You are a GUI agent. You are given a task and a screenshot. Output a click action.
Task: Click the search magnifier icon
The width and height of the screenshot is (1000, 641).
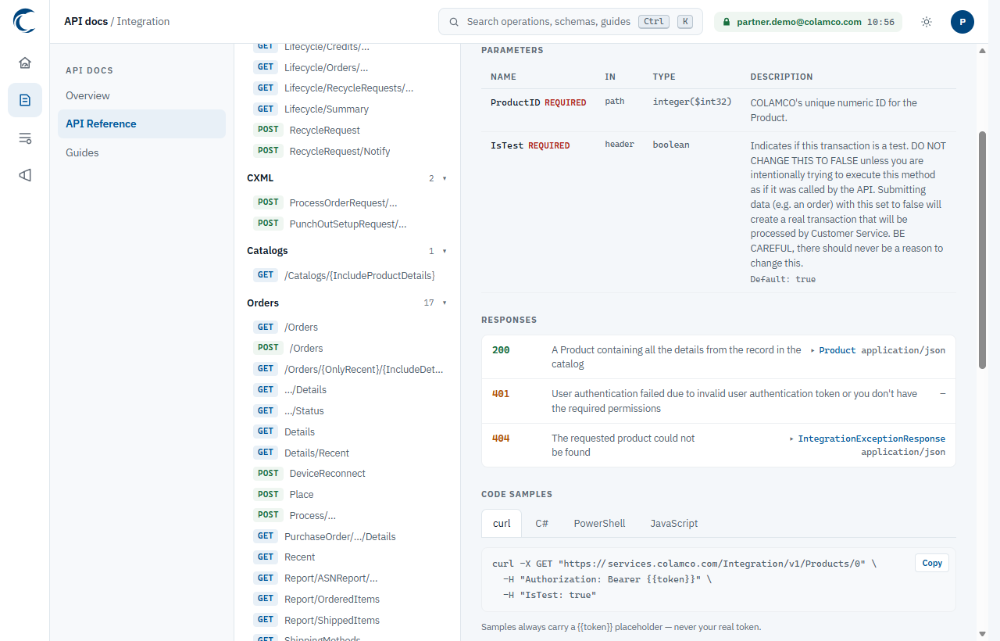[454, 22]
